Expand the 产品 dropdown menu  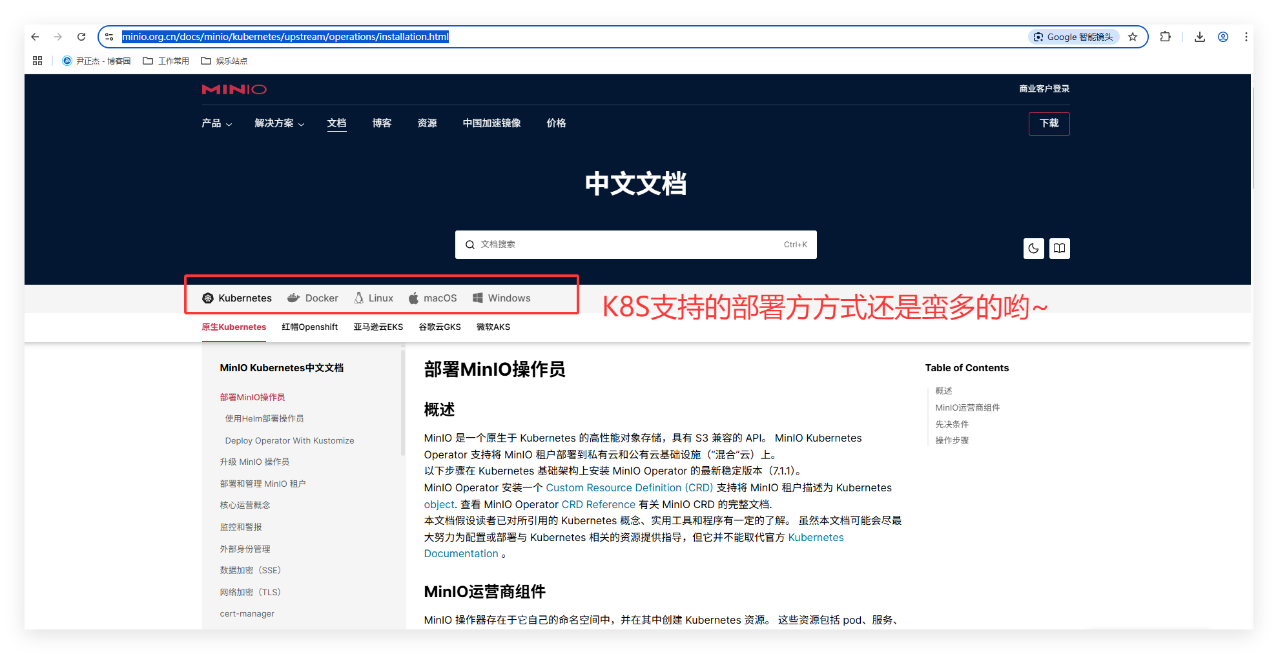click(216, 123)
